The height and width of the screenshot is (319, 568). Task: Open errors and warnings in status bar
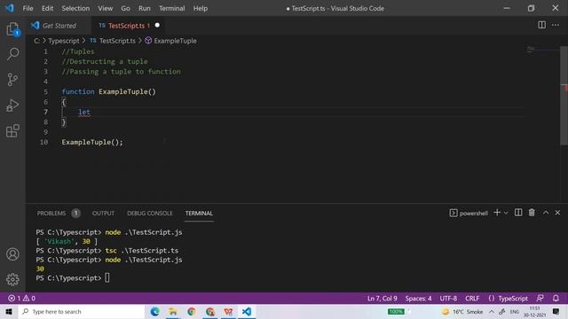(21, 298)
